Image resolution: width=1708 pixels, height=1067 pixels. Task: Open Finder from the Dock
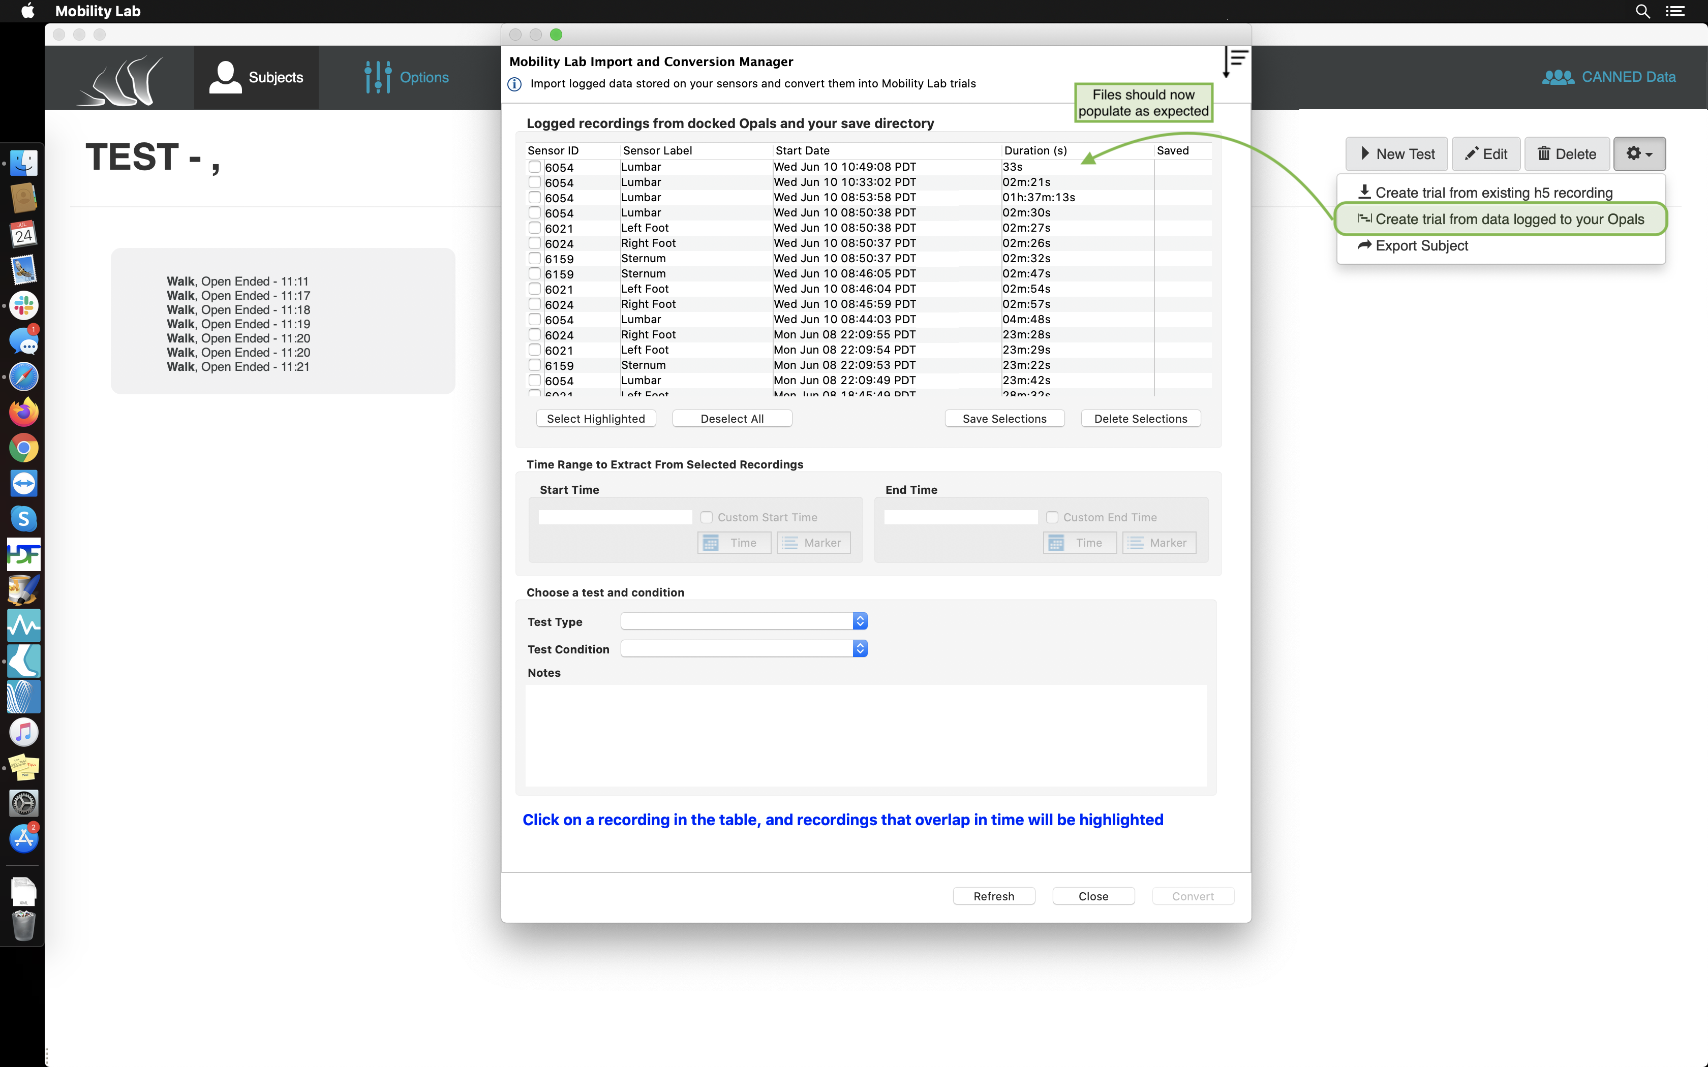pos(23,163)
